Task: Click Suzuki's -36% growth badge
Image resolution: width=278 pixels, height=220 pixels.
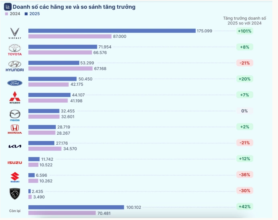Action: [245, 175]
